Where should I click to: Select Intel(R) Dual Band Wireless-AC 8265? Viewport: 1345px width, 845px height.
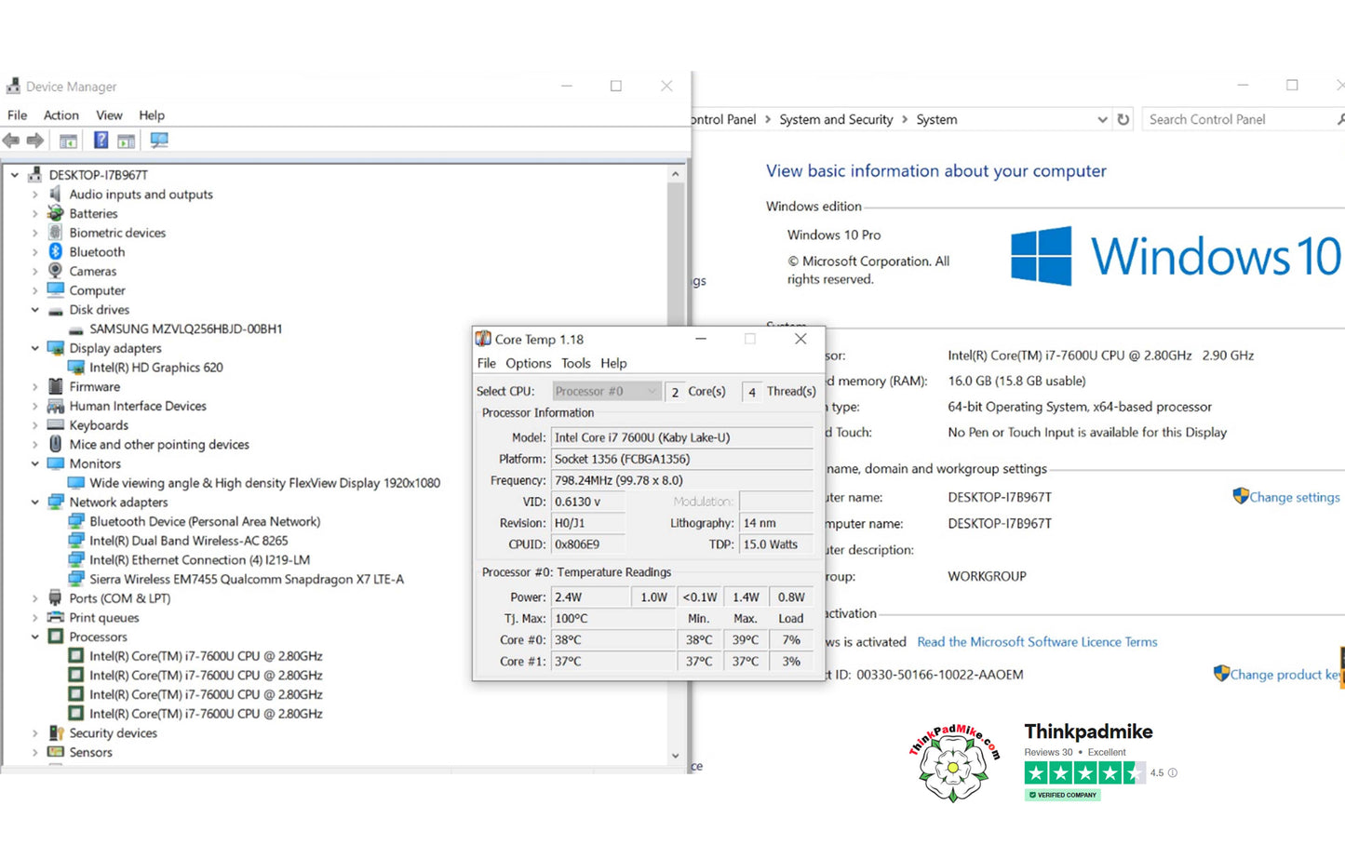point(189,541)
